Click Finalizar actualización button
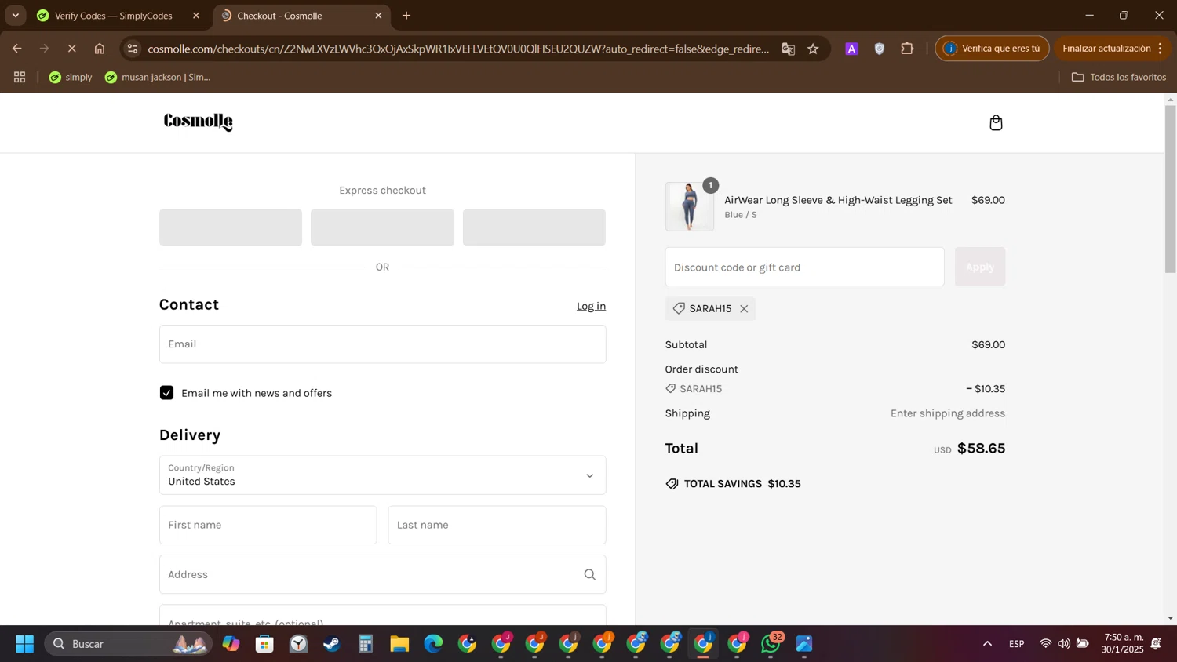The width and height of the screenshot is (1177, 662). [1106, 49]
